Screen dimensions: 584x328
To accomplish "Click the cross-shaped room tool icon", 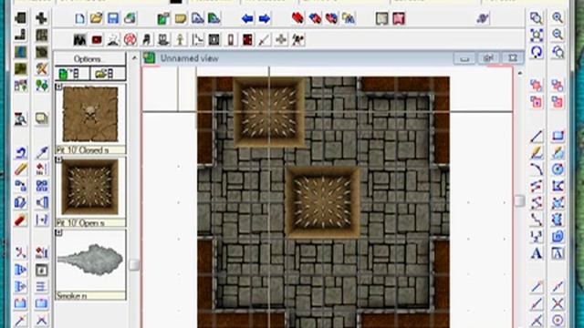I will (x=42, y=18).
